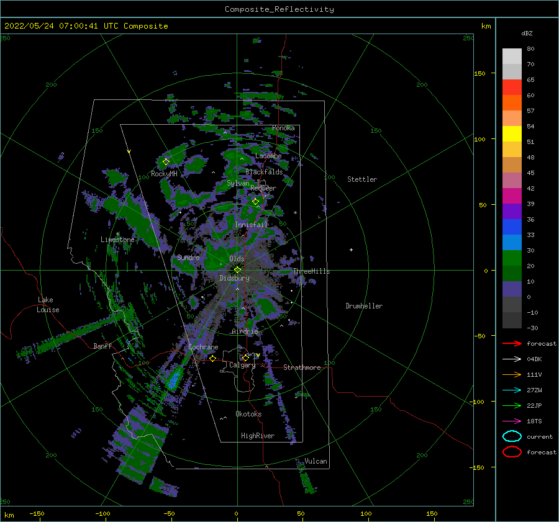Click the Sylvan label on the map
Viewport: 559px width, 522px height.
click(x=238, y=183)
